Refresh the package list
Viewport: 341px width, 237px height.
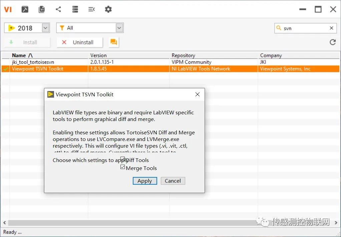click(332, 42)
